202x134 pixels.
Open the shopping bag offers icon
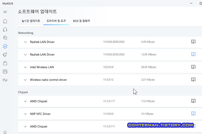click(5, 63)
